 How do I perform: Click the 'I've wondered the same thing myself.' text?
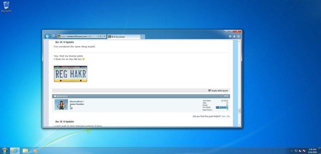tap(74, 47)
